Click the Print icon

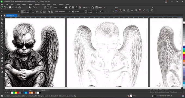pyautogui.click(x=20, y=7)
